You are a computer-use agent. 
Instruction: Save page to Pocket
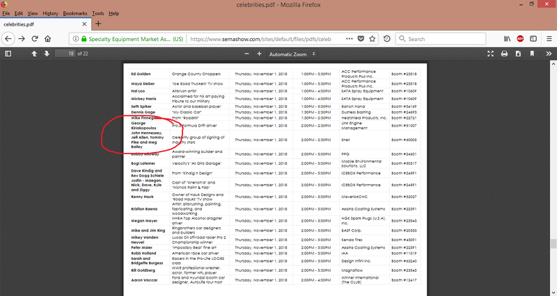(x=361, y=39)
